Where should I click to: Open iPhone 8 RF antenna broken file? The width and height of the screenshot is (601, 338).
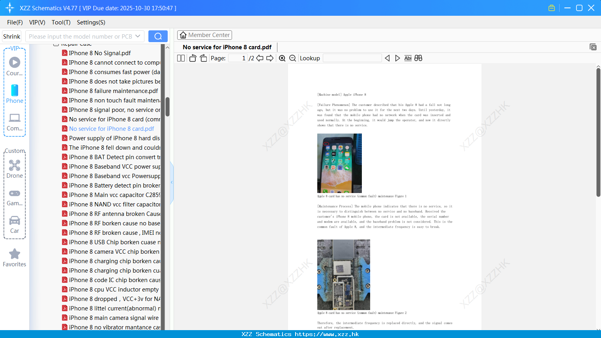[x=114, y=214]
